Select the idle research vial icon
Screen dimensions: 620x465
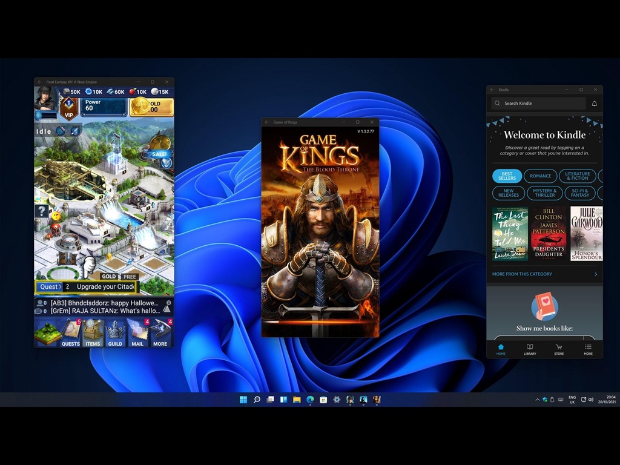tap(74, 131)
